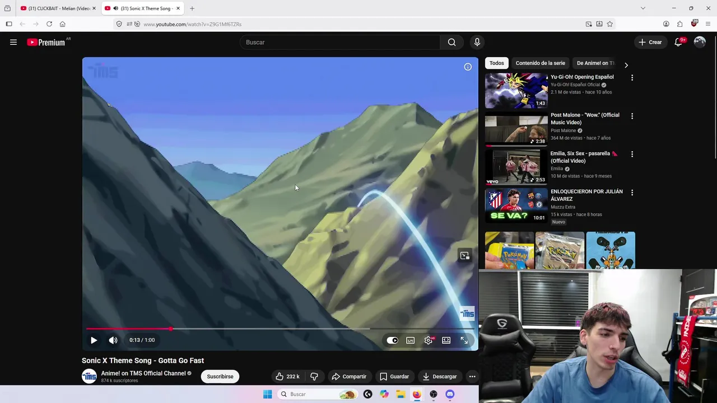Open Yu-Gi-Oh! Opening Español thumbnail
The width and height of the screenshot is (717, 403).
point(516,91)
